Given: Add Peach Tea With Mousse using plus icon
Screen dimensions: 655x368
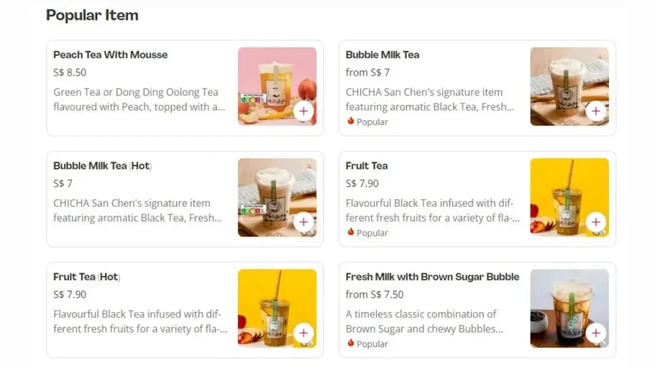Looking at the screenshot, I should tap(304, 111).
